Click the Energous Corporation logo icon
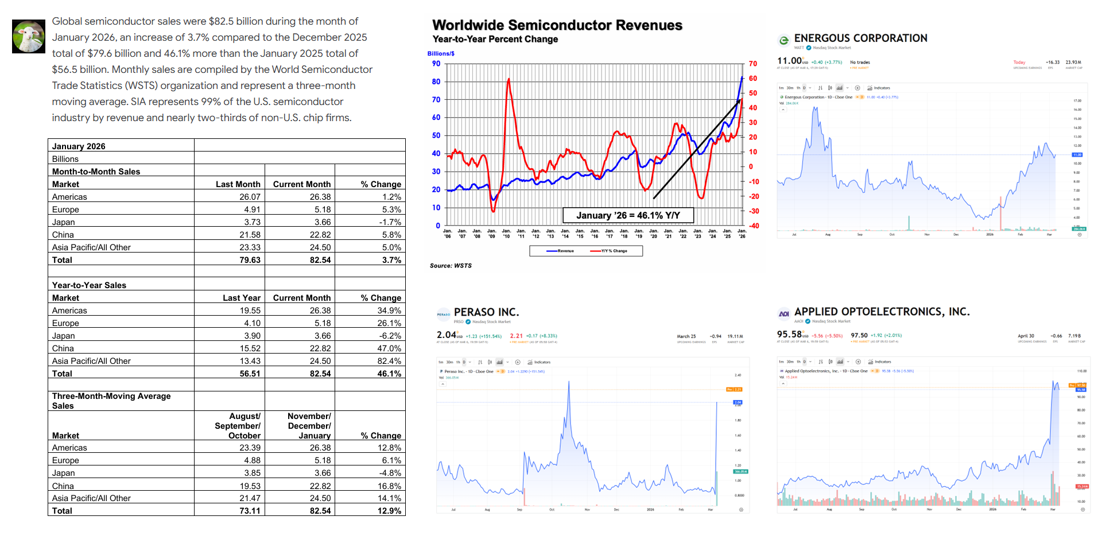1102x551 pixels. click(783, 40)
